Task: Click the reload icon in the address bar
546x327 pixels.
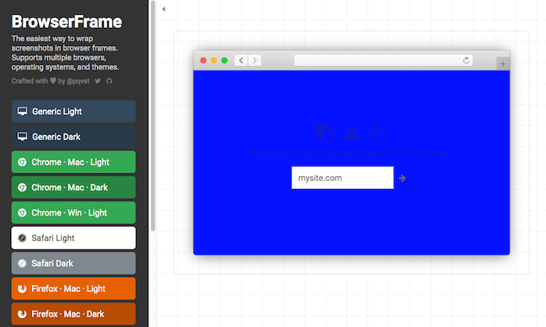Action: (x=466, y=60)
